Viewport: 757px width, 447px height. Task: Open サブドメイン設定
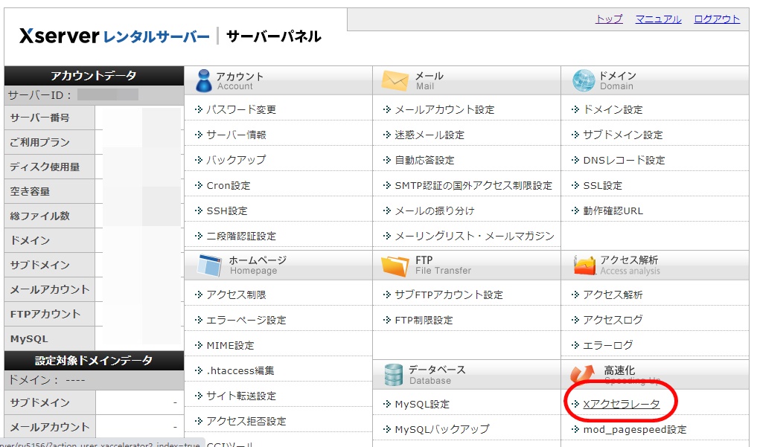(623, 135)
